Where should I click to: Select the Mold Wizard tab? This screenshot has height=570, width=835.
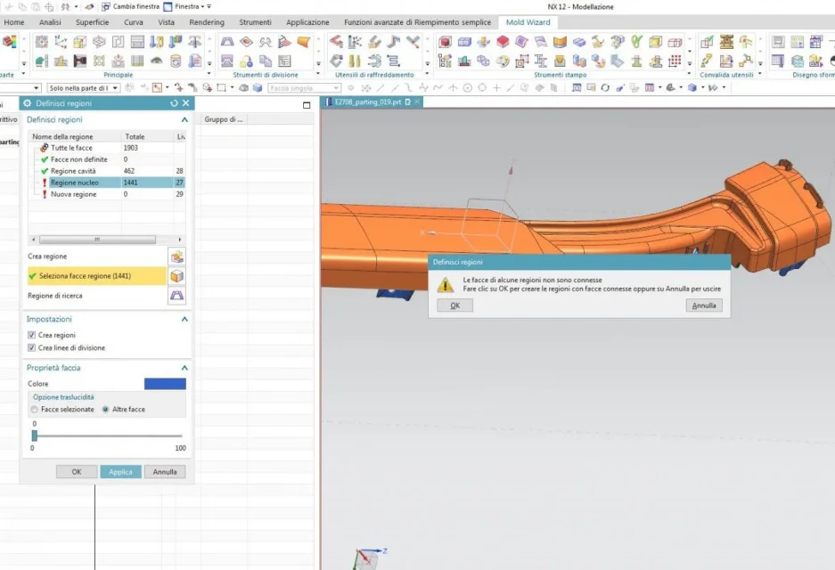pos(528,22)
